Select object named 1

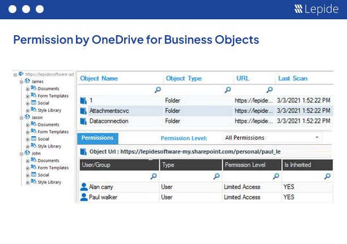coord(91,100)
